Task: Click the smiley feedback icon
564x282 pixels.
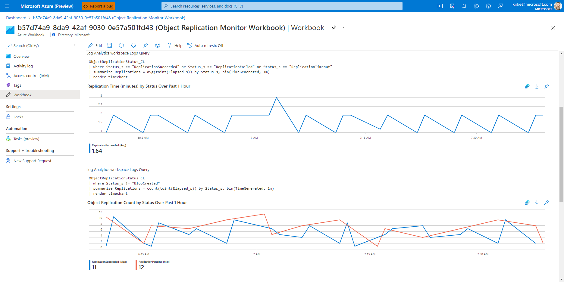Action: coord(158,45)
